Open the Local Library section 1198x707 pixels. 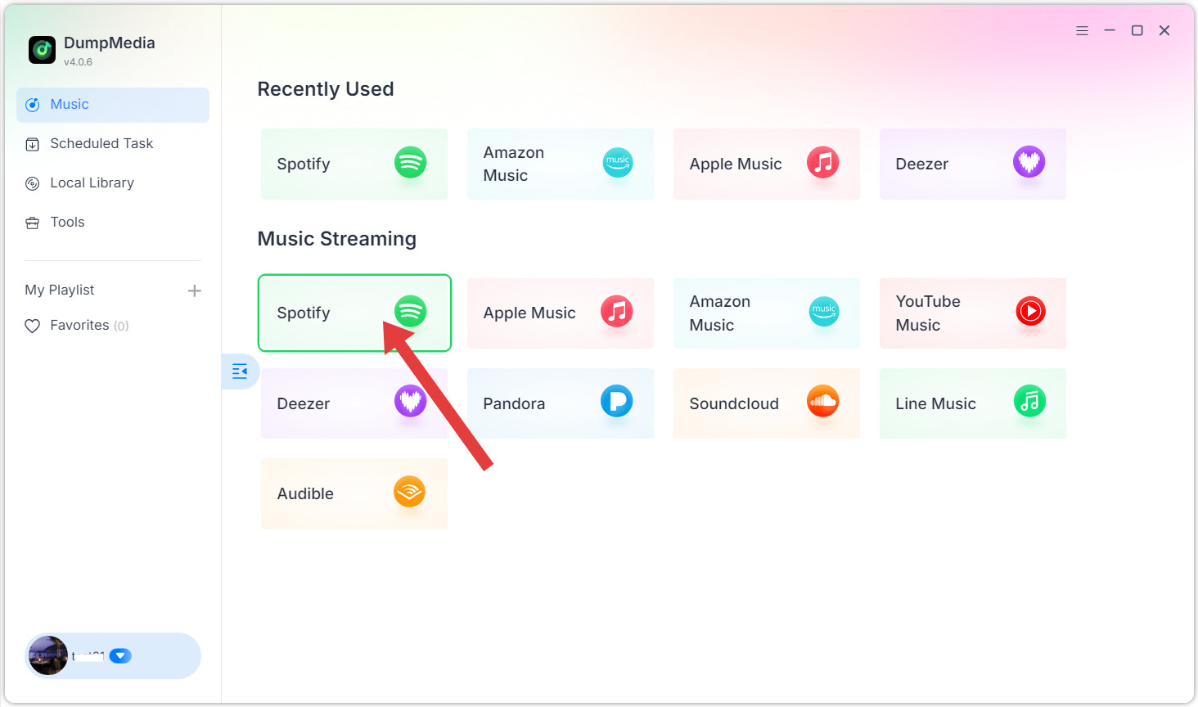[x=92, y=182]
